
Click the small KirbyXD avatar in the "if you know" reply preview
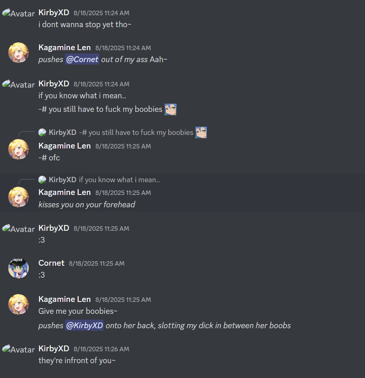point(42,180)
